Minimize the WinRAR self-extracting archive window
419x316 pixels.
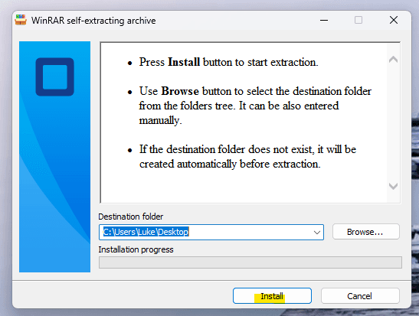[x=324, y=20]
